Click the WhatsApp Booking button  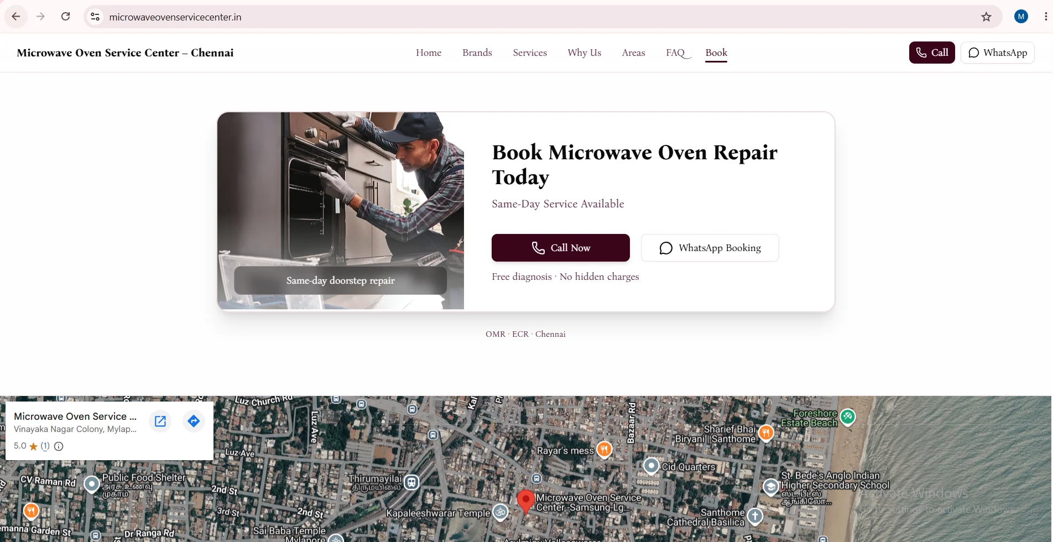point(710,248)
